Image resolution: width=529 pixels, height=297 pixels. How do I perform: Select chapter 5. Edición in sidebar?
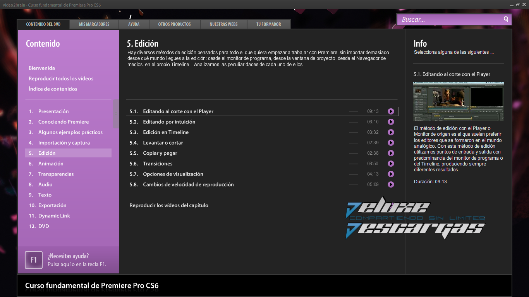69,153
